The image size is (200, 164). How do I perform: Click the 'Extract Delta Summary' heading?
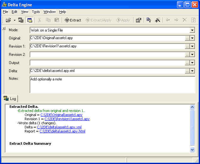coord(30,143)
